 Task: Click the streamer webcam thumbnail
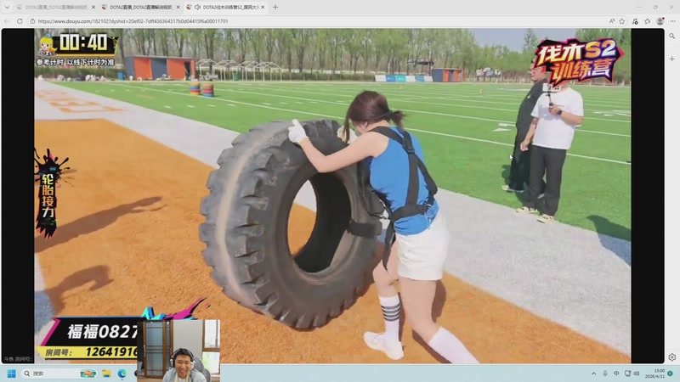[178, 351]
